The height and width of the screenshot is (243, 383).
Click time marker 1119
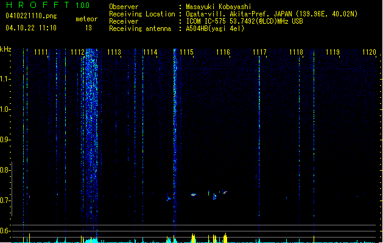pyautogui.click(x=332, y=52)
